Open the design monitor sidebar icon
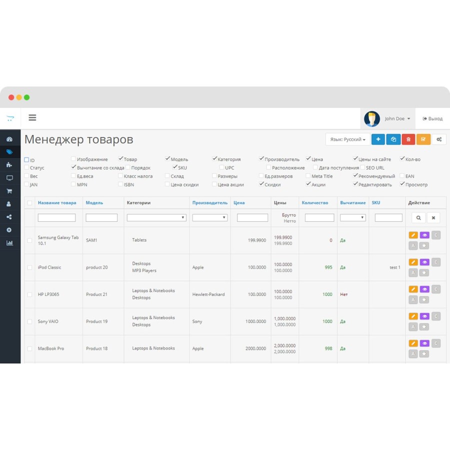Image resolution: width=450 pixels, height=450 pixels. 9,178
